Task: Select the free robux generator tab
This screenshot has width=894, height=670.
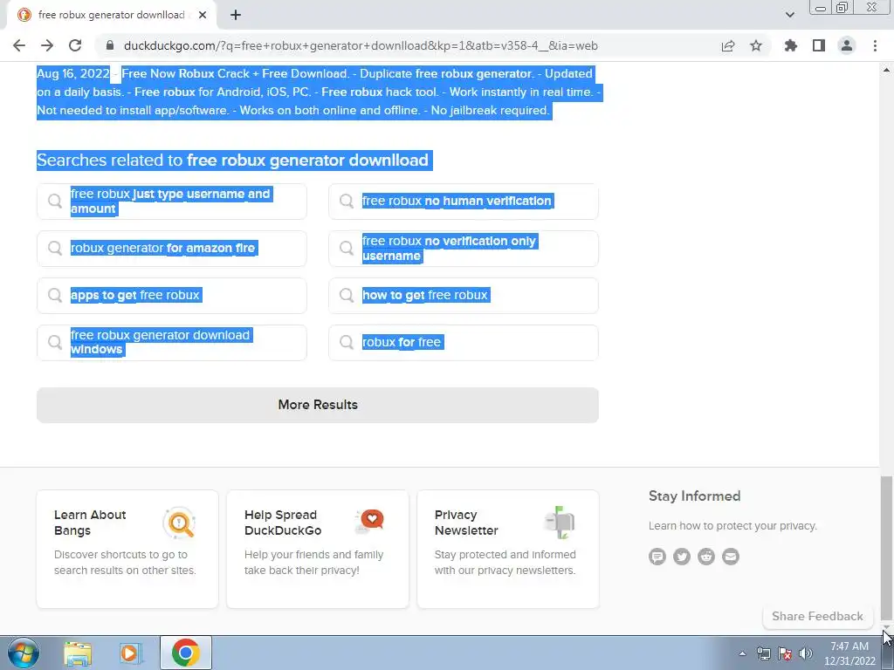Action: [x=112, y=15]
